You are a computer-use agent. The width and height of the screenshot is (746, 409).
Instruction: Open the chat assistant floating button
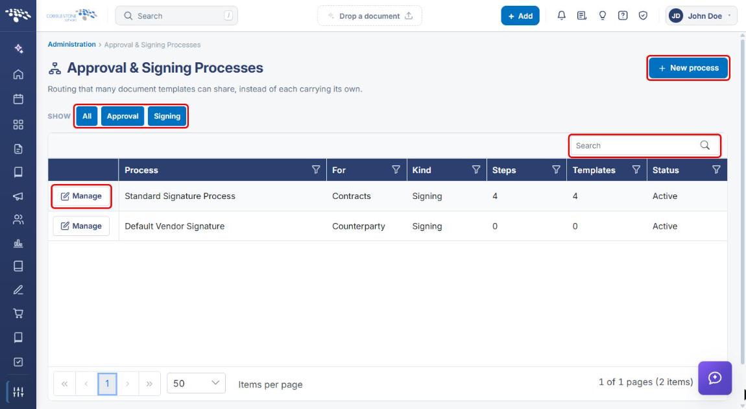715,378
